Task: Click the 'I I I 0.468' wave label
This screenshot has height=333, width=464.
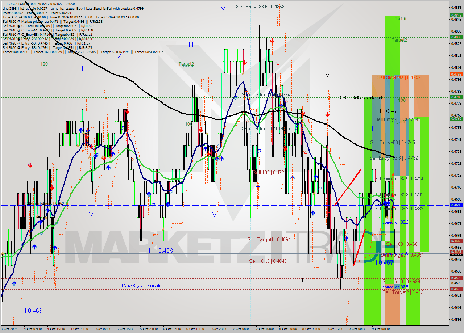Action: (x=161, y=250)
